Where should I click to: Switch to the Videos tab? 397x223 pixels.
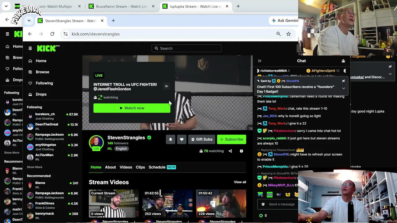126,167
